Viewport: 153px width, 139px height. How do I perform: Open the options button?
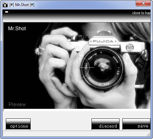coord(18,124)
